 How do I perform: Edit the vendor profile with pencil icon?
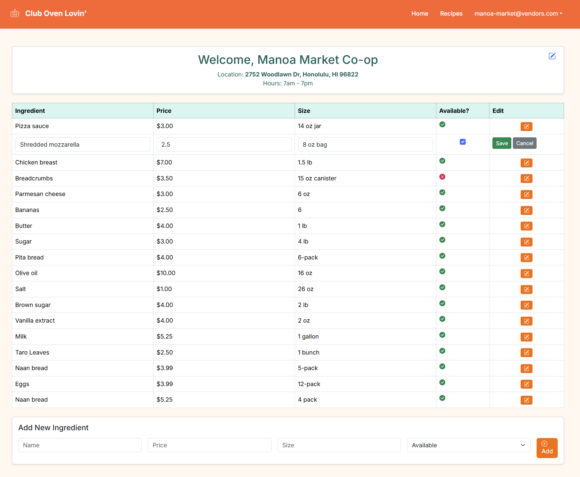point(552,56)
